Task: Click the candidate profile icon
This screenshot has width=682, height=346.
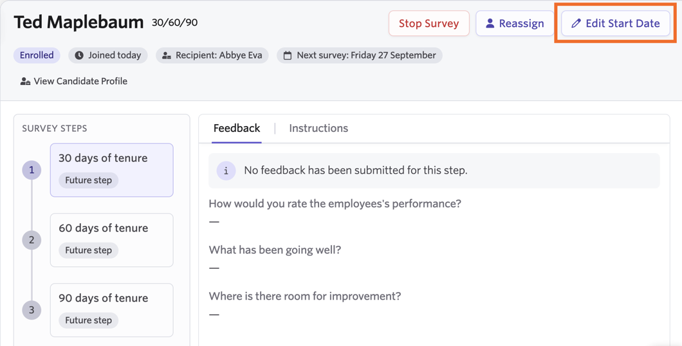Action: 25,81
